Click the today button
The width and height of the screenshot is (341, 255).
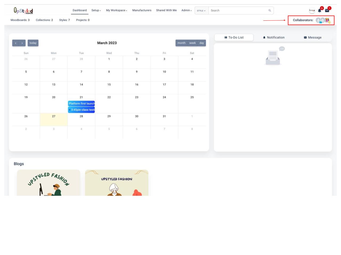[33, 43]
